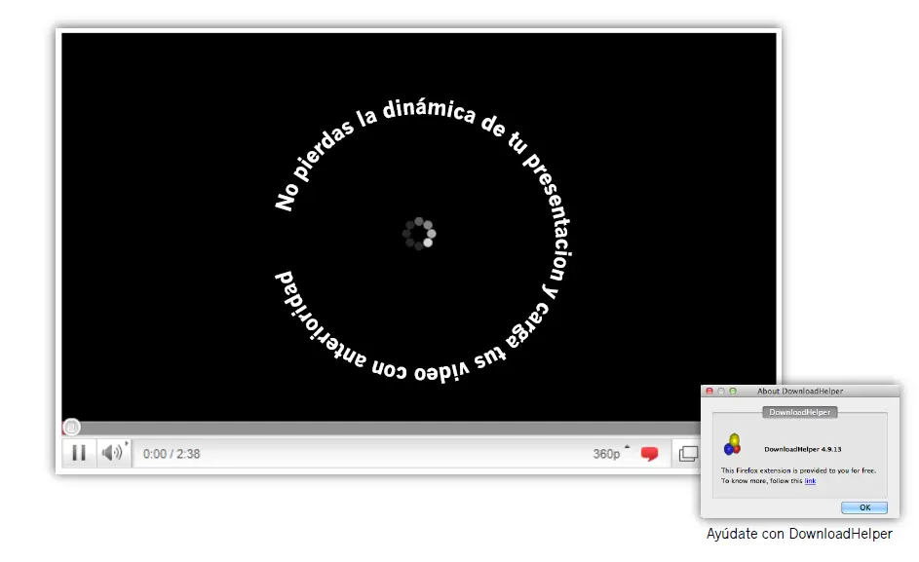Click the "Ayúdate con DownloadHelper" caption text
The width and height of the screenshot is (919, 562).
pyautogui.click(x=799, y=534)
